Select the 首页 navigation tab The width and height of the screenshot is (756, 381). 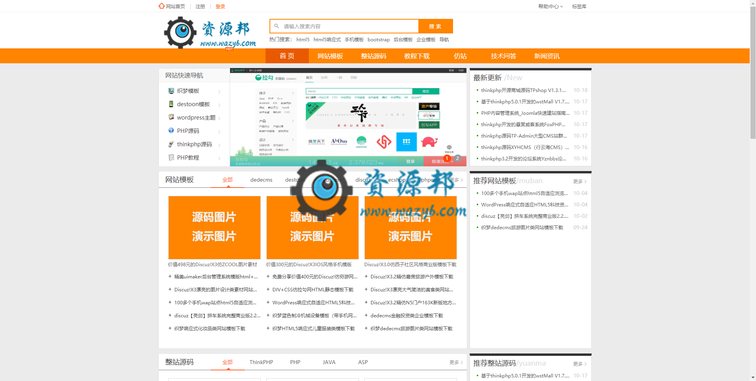[287, 56]
